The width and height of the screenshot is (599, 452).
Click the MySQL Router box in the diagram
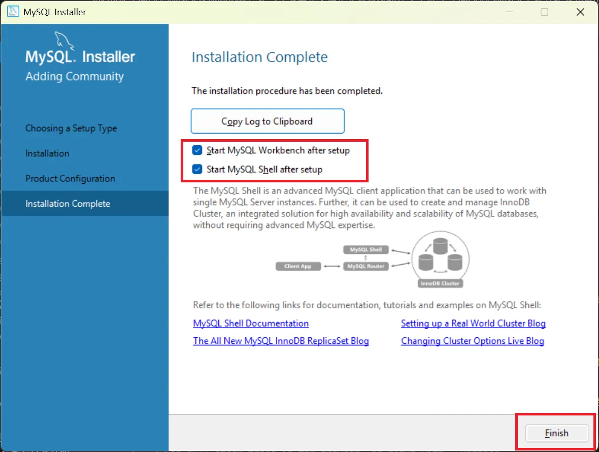365,266
